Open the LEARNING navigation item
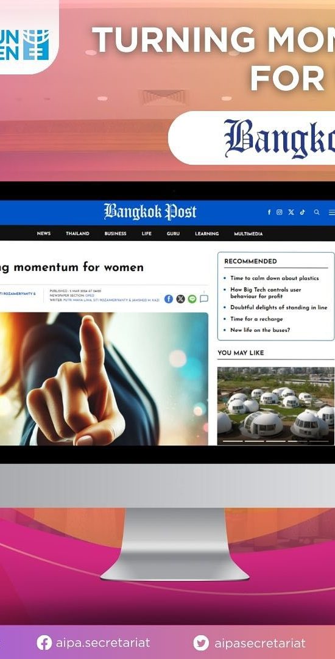This screenshot has height=659, width=335. point(206,234)
